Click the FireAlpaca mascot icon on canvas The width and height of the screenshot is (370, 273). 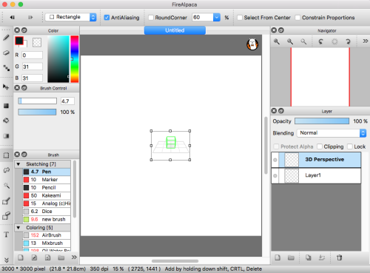point(252,44)
